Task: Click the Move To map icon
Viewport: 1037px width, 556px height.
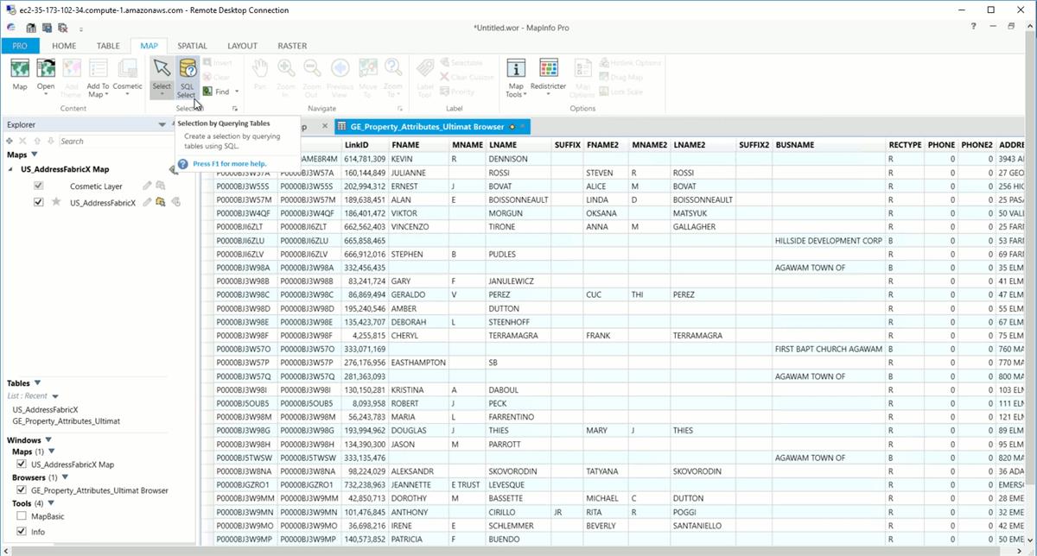Action: click(x=367, y=69)
